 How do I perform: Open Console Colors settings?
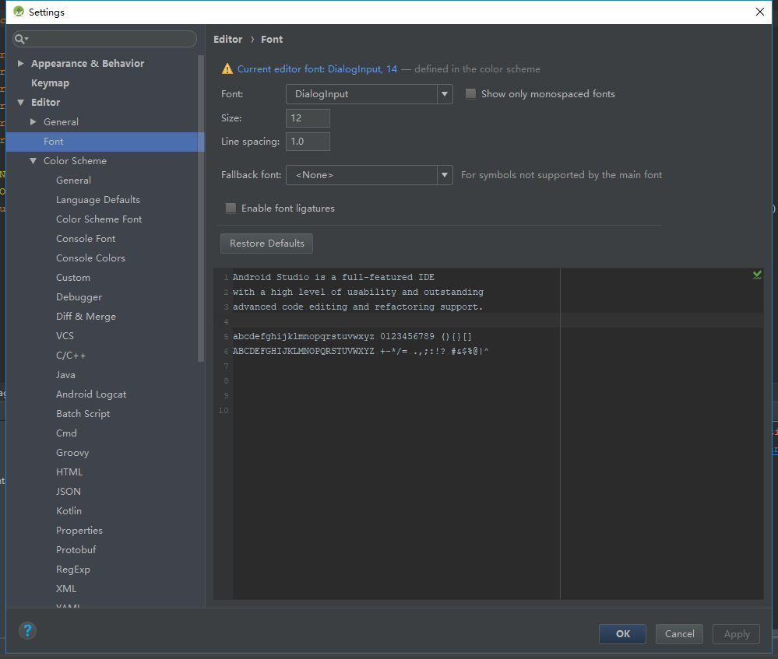pyautogui.click(x=90, y=258)
